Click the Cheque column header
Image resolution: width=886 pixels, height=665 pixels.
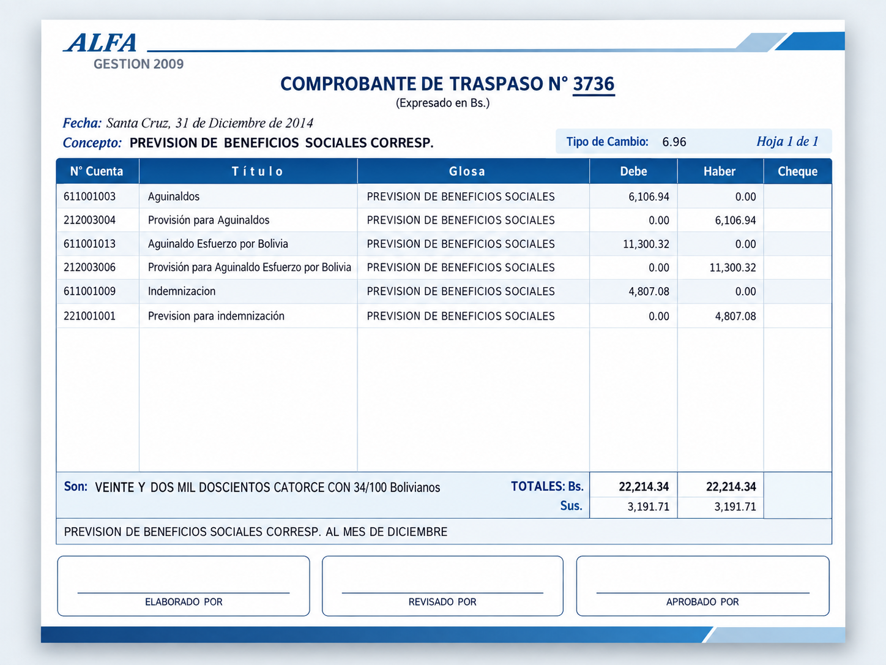[x=797, y=171]
